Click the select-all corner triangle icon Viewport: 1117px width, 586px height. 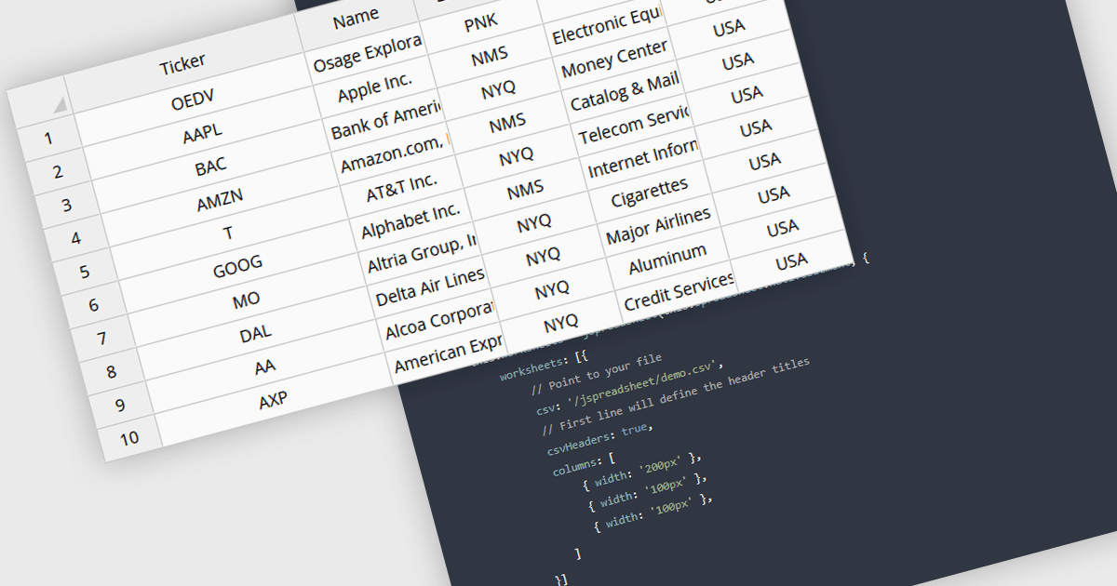[60, 104]
